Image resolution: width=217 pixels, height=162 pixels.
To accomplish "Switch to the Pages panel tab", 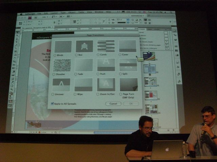I will coord(142,29).
